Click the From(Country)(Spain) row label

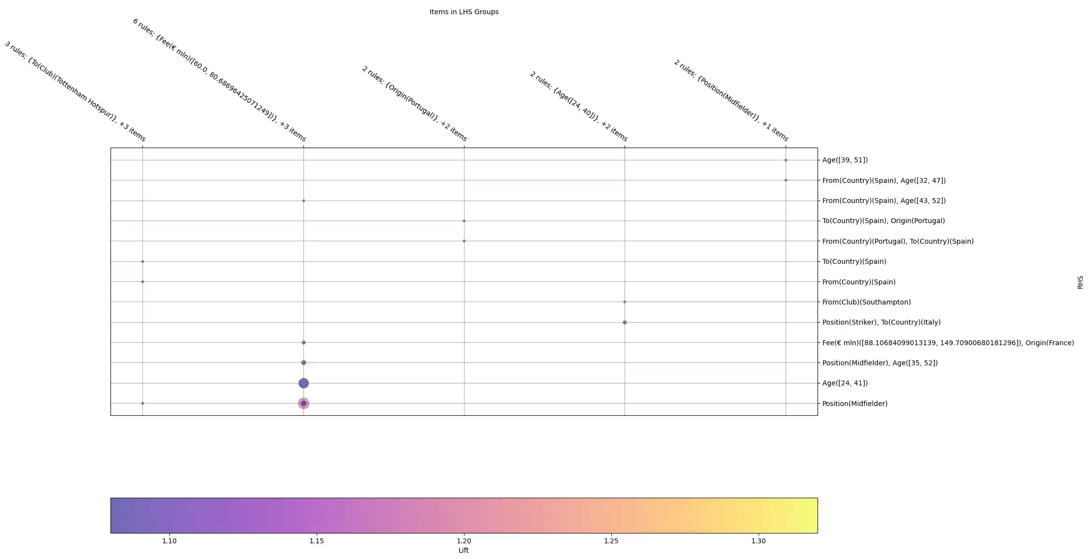(x=858, y=282)
